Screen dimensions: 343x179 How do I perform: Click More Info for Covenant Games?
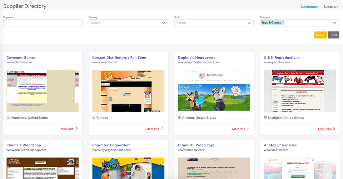point(67,129)
